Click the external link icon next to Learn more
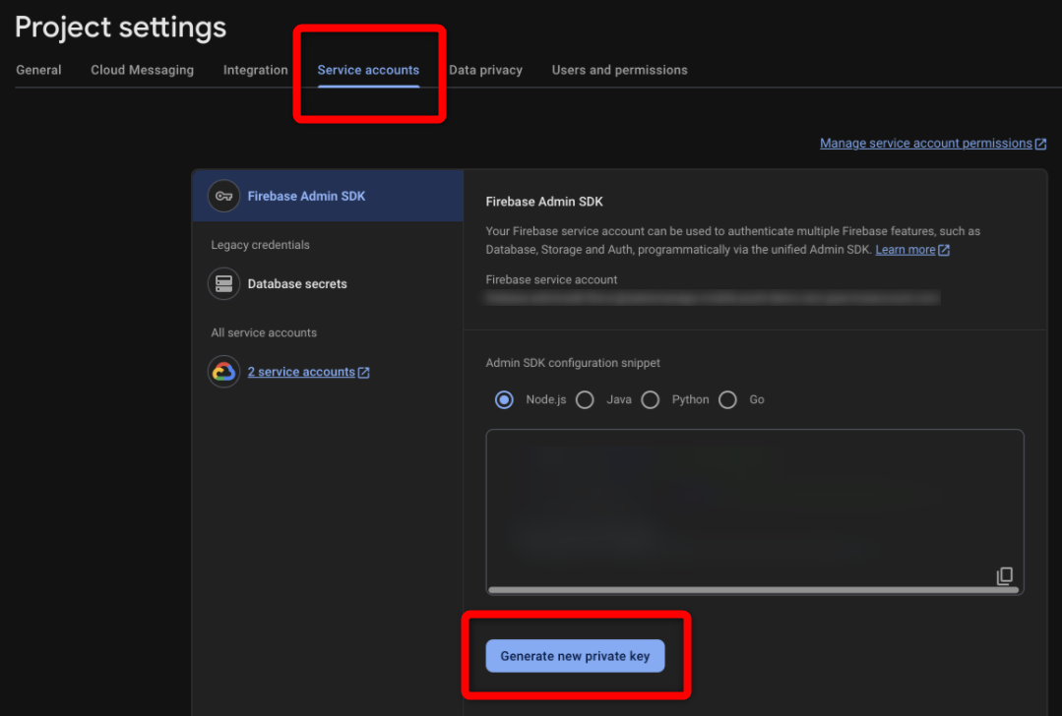The width and height of the screenshot is (1062, 716). [x=944, y=251]
